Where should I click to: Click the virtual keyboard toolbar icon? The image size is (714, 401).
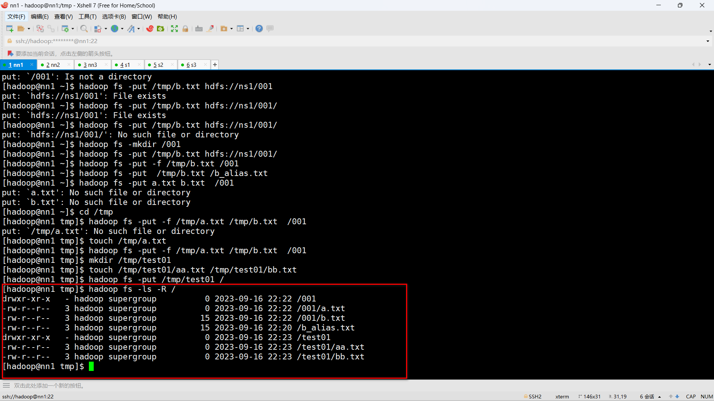[199, 29]
